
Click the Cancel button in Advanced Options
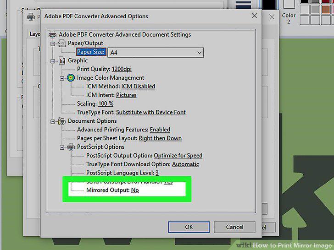point(234,227)
